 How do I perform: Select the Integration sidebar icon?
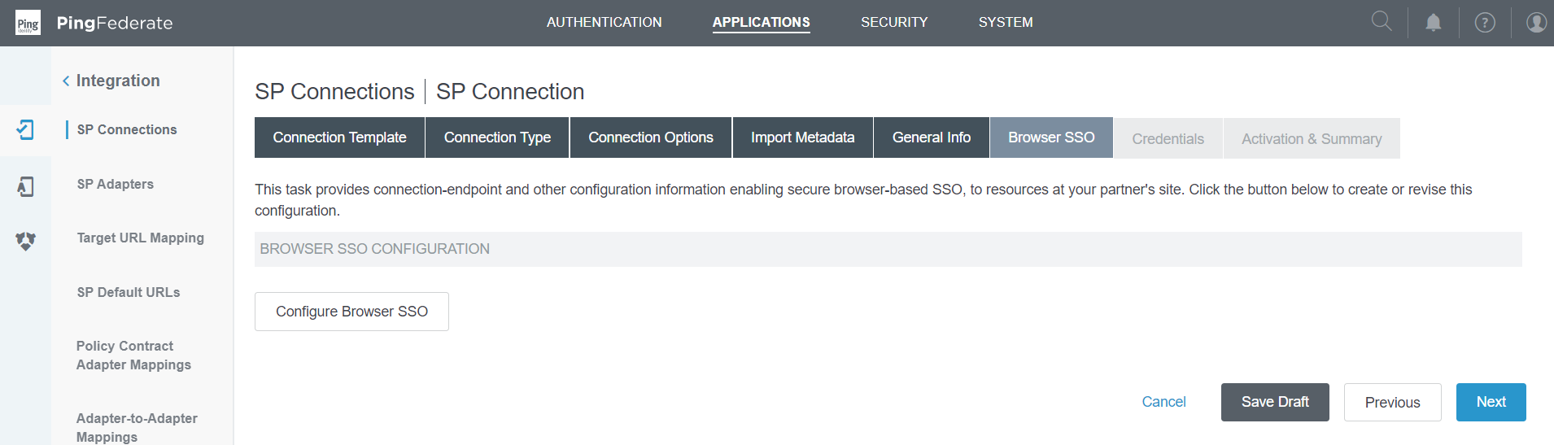[x=25, y=129]
